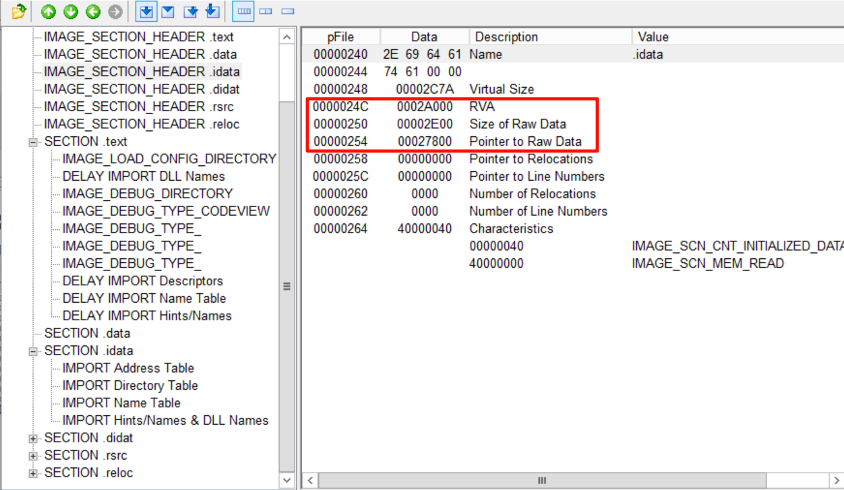Click the pFile column header

coord(340,37)
